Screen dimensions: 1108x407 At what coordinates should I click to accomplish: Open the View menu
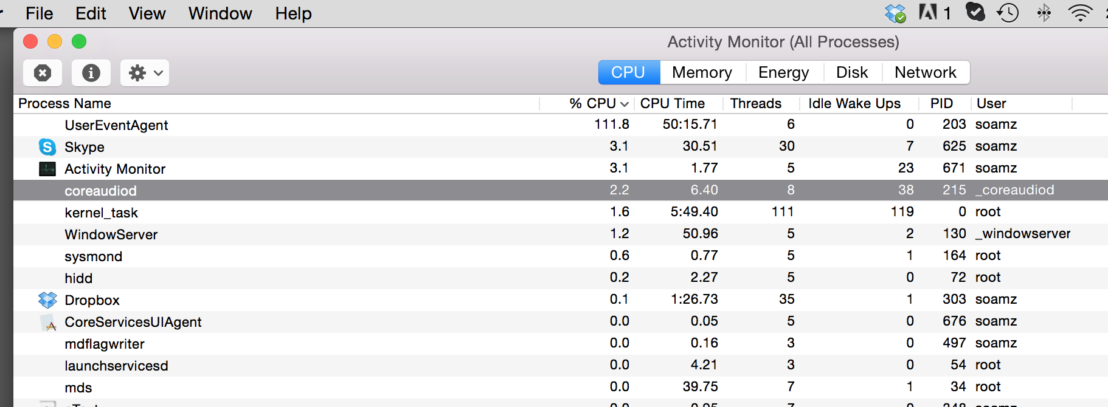coord(147,13)
